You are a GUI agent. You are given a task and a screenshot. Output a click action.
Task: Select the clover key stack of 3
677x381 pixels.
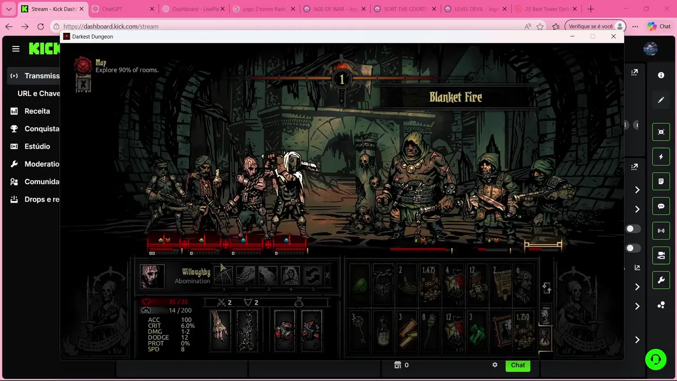pos(360,331)
